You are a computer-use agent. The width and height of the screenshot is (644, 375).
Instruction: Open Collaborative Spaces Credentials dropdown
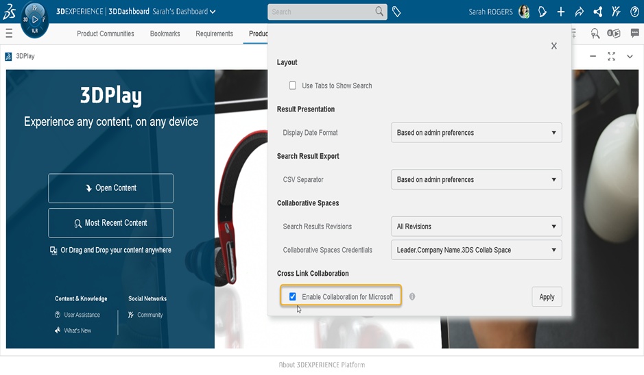coord(476,250)
